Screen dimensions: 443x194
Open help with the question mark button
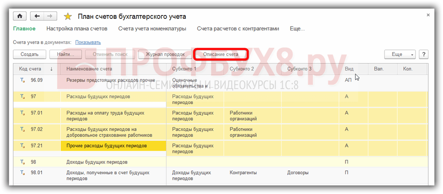(424, 55)
